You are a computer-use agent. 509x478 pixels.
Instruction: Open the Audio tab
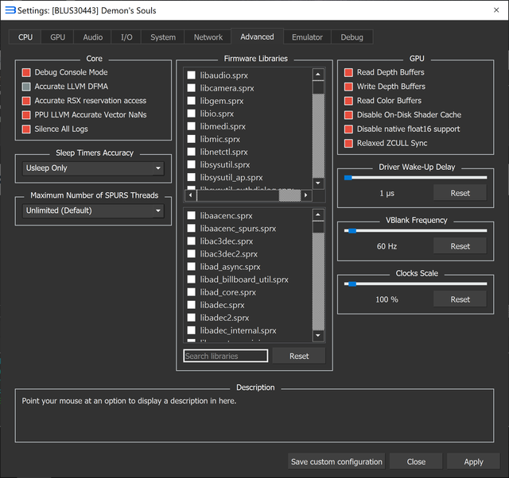pos(92,37)
